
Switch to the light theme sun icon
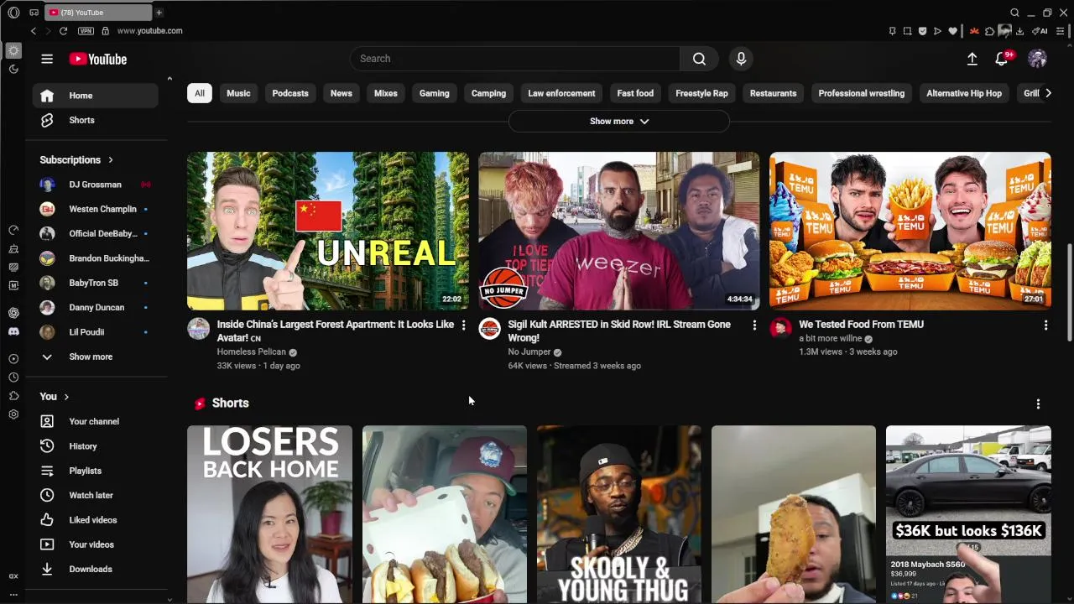13,50
